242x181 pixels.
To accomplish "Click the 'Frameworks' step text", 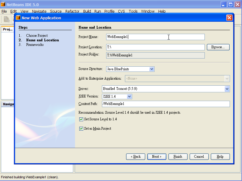I will [x=35, y=45].
